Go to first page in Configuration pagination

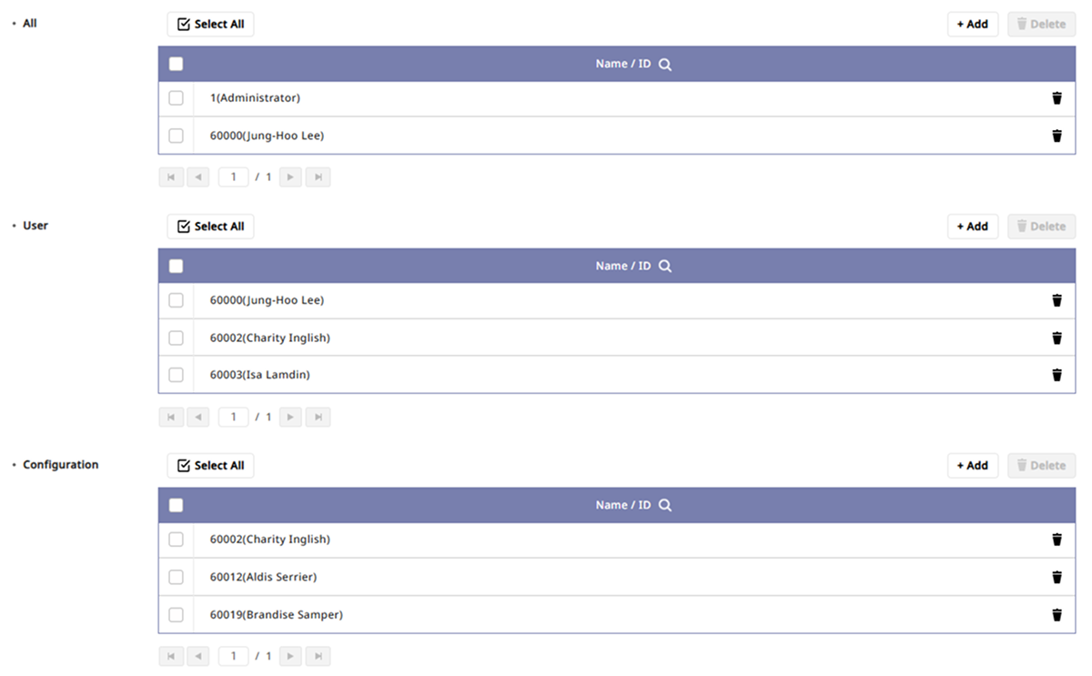[171, 656]
